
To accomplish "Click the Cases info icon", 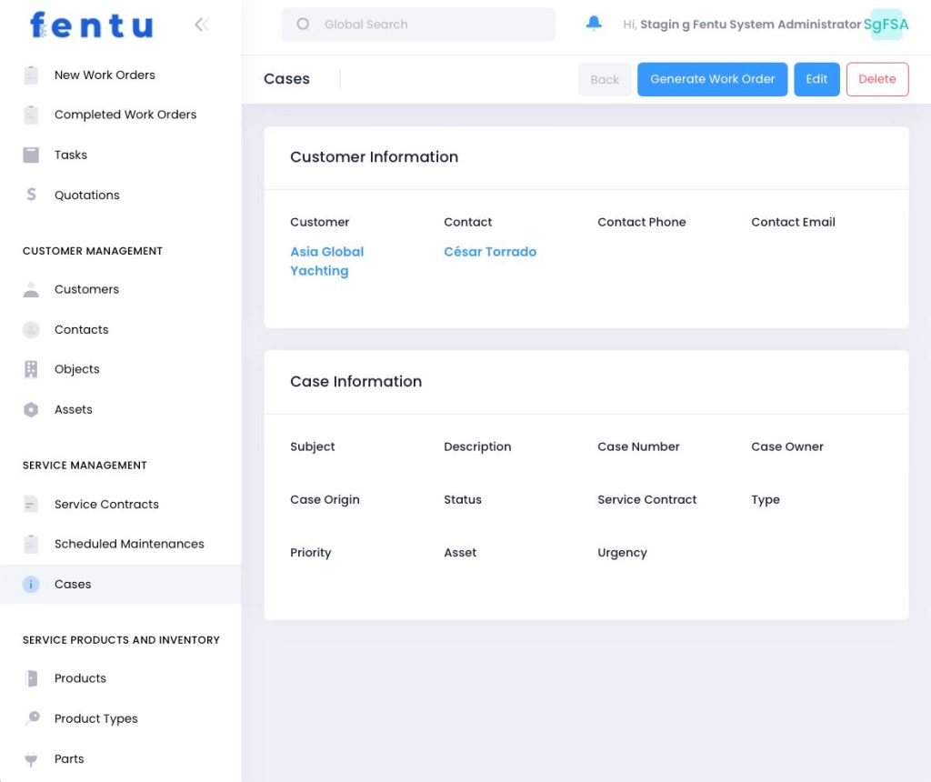I will pos(31,584).
